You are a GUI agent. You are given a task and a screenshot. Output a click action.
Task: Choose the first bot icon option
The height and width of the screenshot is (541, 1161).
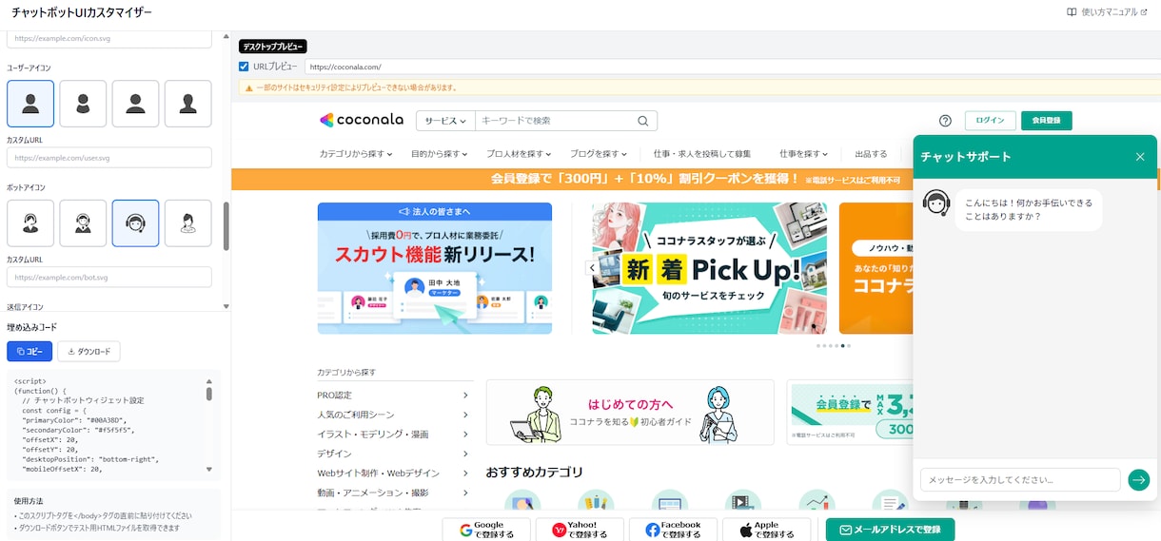point(30,223)
